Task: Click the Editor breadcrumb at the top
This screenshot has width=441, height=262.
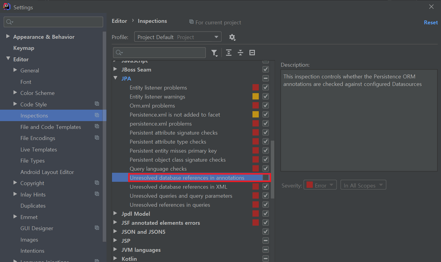Action: [x=119, y=21]
